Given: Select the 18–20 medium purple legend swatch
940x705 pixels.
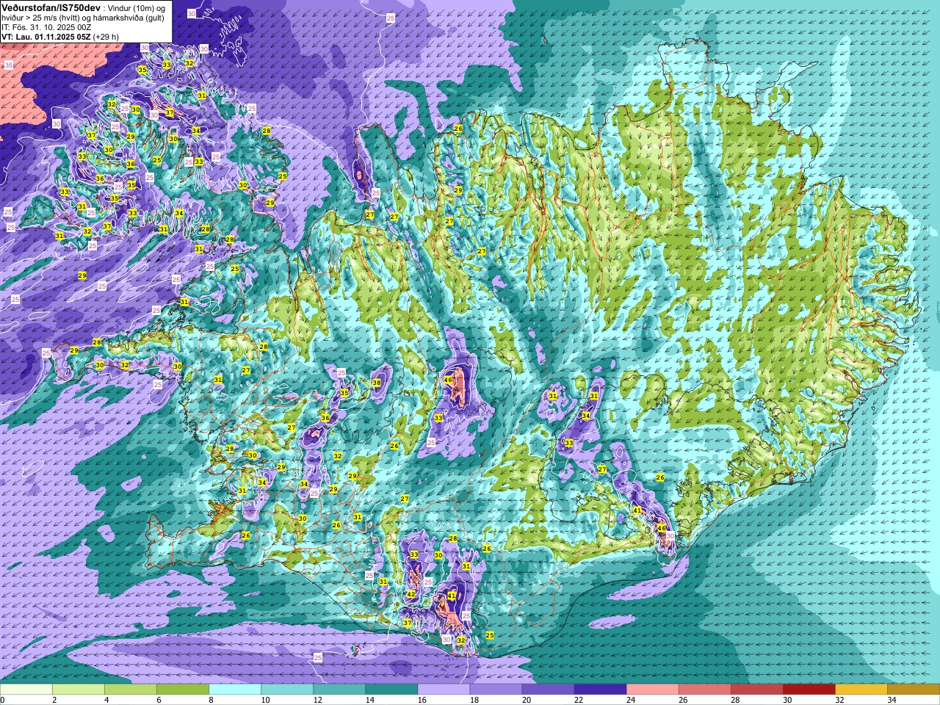Looking at the screenshot, I should click(496, 690).
